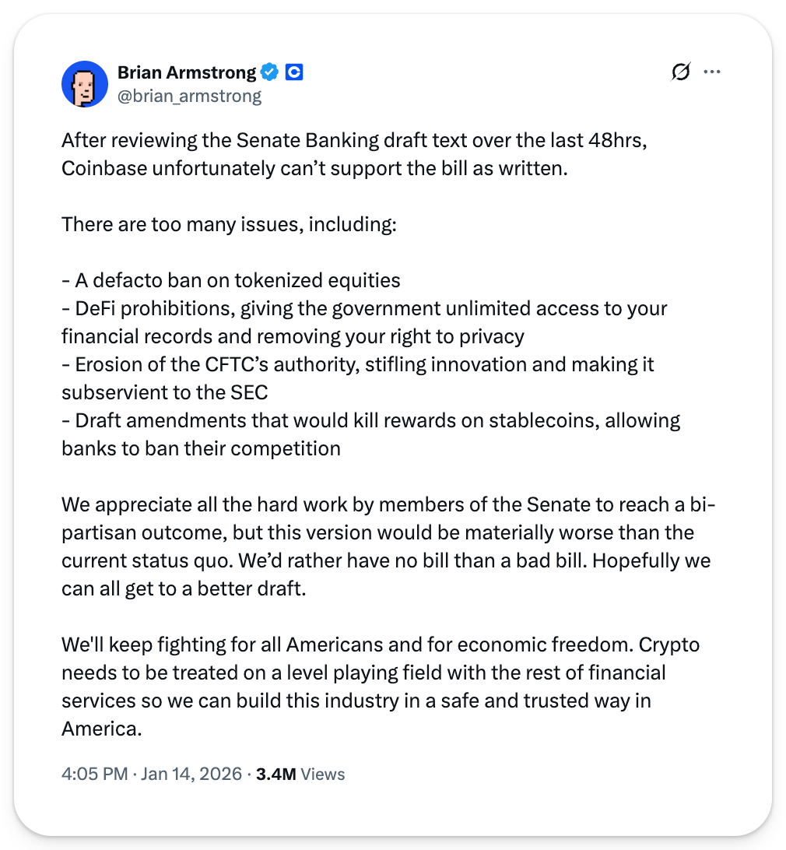Click the 'DeFi prohibitions' bullet line
The height and width of the screenshot is (850, 786).
tap(364, 308)
